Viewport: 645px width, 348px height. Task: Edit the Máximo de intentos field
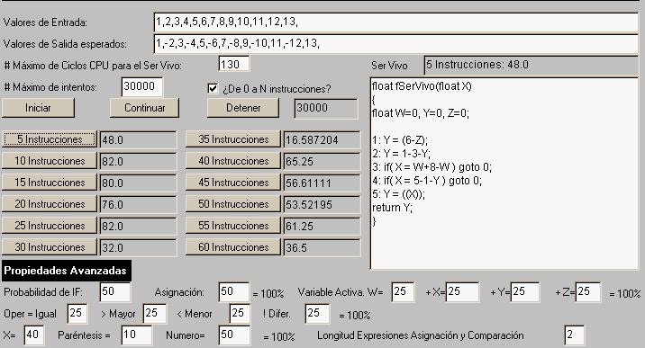142,86
